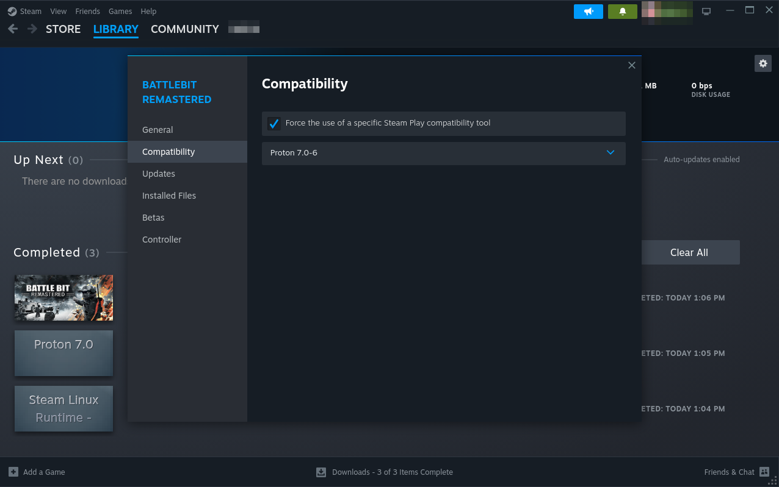Screen dimensions: 779x487
Task: Switch to Big Picture mode via monitor icon
Action: (706, 11)
